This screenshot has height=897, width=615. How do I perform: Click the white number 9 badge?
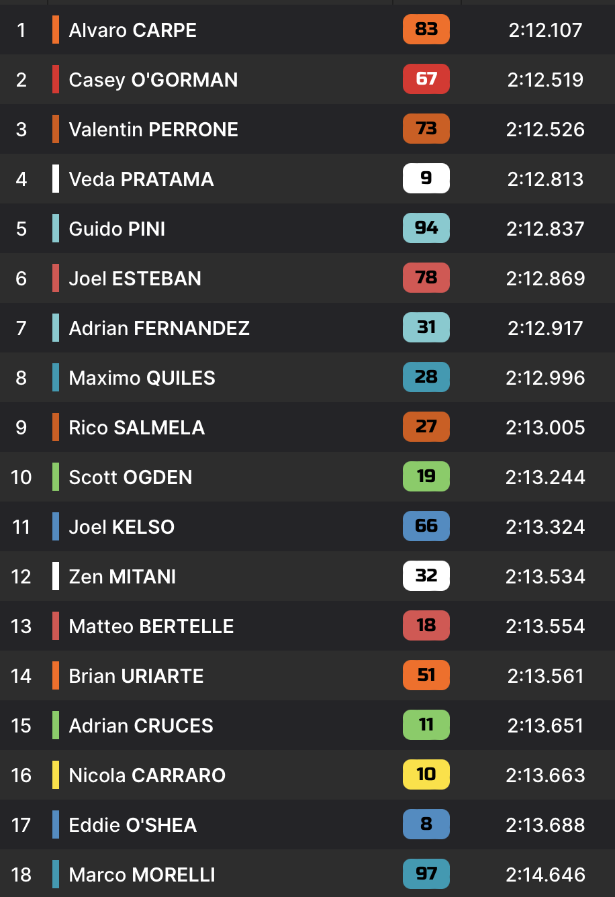coord(426,179)
